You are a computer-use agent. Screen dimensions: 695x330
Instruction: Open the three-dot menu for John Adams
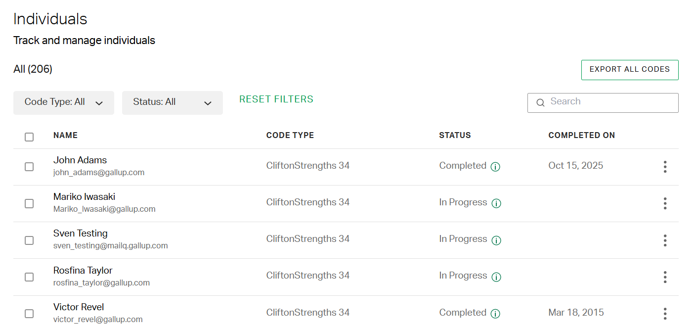665,167
